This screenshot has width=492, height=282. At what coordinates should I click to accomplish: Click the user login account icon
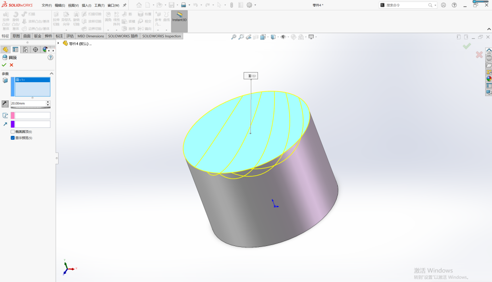tap(443, 5)
